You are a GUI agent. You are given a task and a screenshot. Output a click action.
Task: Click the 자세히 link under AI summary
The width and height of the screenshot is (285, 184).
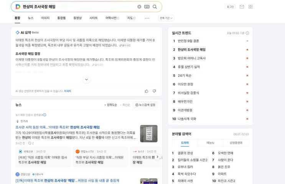tap(68, 91)
